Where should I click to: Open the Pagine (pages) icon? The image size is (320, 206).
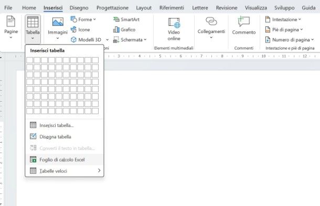[11, 21]
